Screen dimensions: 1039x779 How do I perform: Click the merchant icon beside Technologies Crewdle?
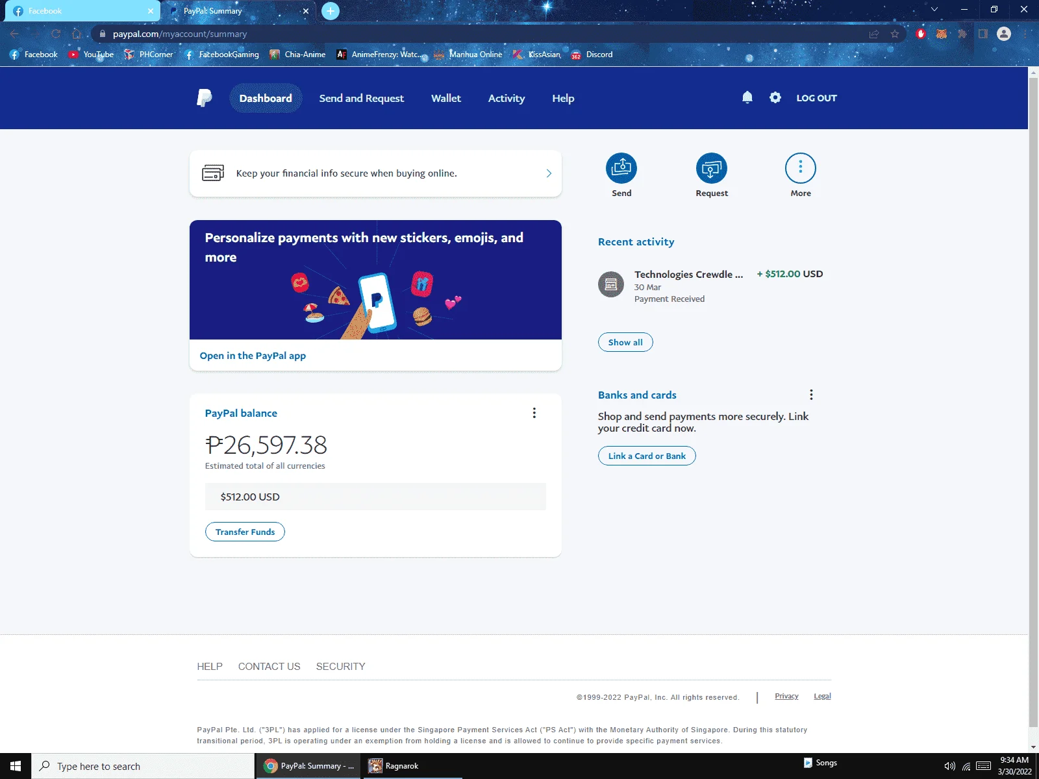(611, 284)
